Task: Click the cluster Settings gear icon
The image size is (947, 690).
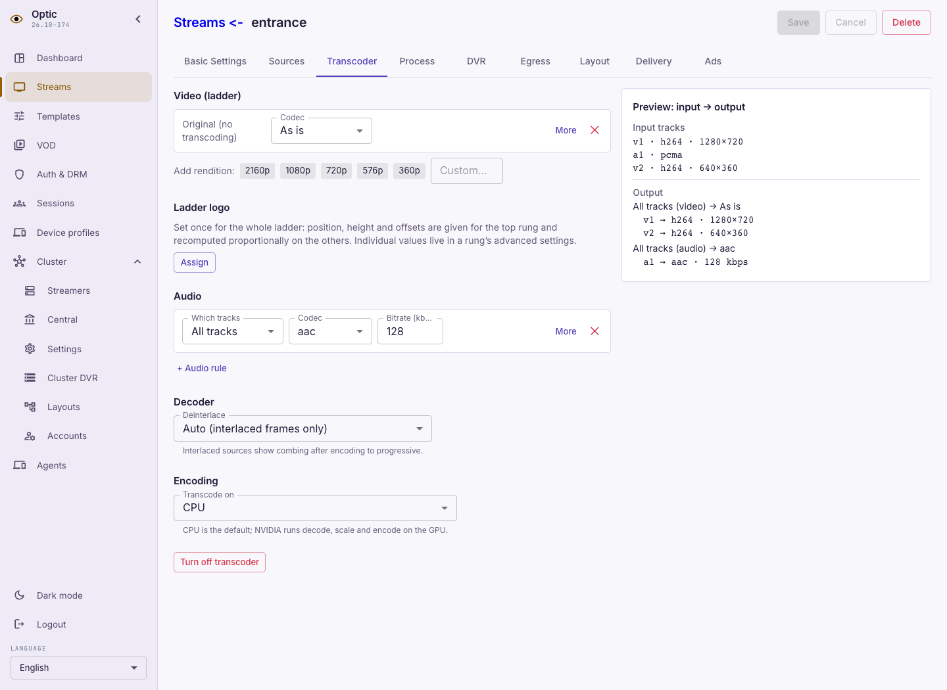Action: point(30,349)
